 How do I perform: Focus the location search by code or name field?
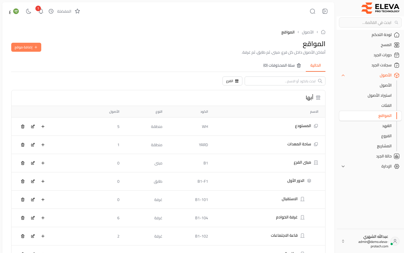(x=285, y=81)
